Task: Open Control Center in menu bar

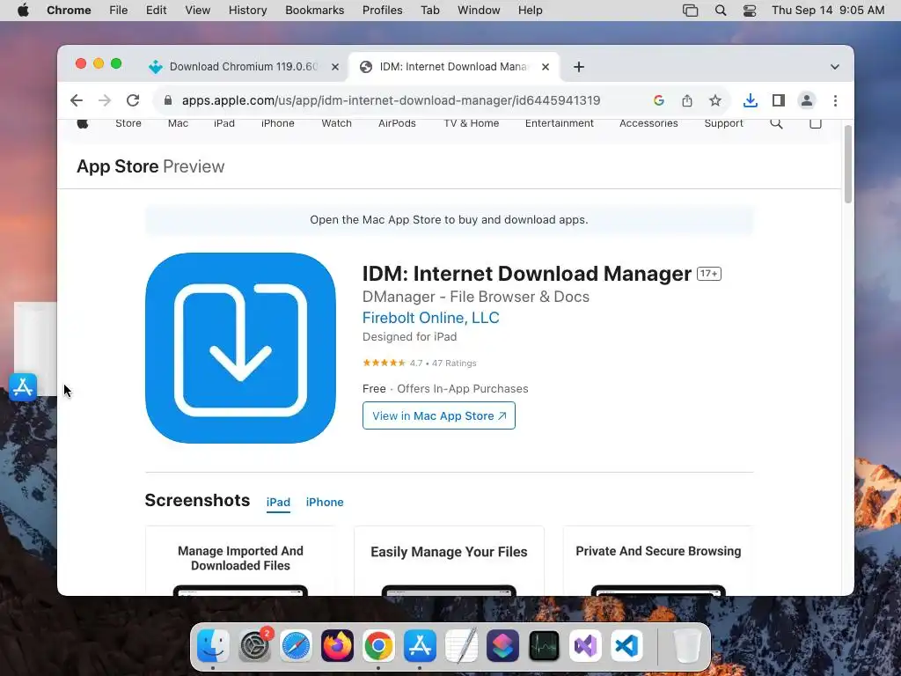Action: click(x=750, y=11)
